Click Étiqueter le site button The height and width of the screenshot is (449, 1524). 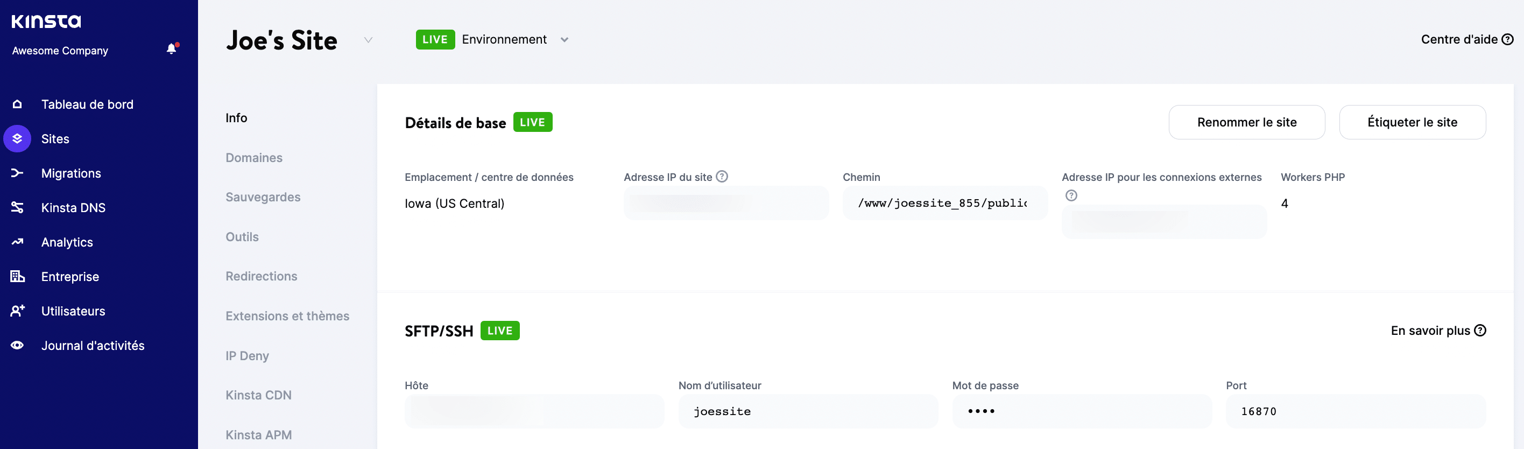click(1412, 122)
